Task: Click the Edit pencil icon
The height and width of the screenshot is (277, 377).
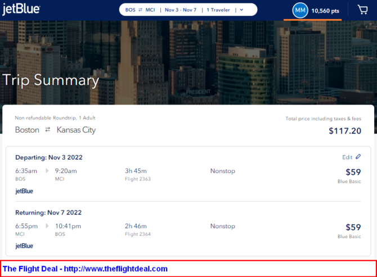Action: coord(358,157)
